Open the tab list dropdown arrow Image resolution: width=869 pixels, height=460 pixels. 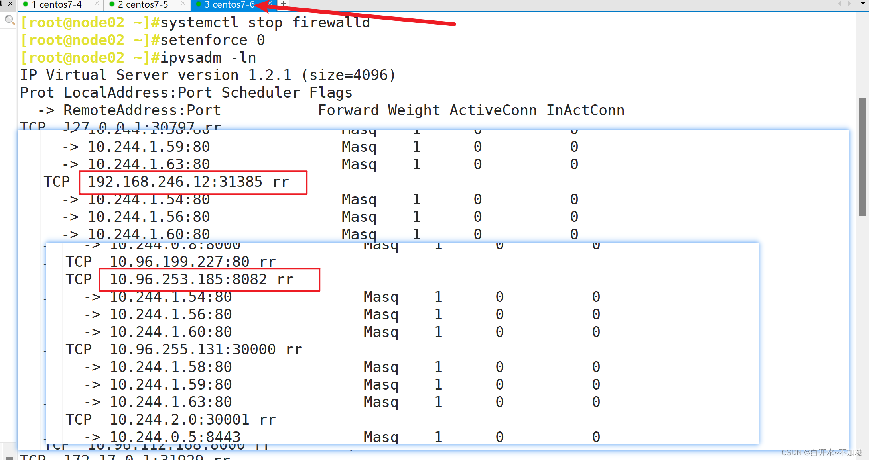[862, 4]
